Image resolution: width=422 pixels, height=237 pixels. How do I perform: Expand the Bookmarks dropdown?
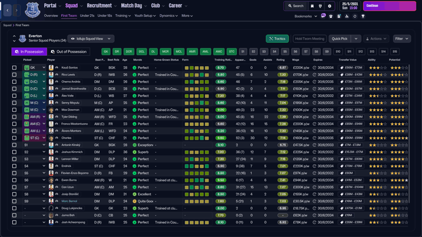point(306,16)
